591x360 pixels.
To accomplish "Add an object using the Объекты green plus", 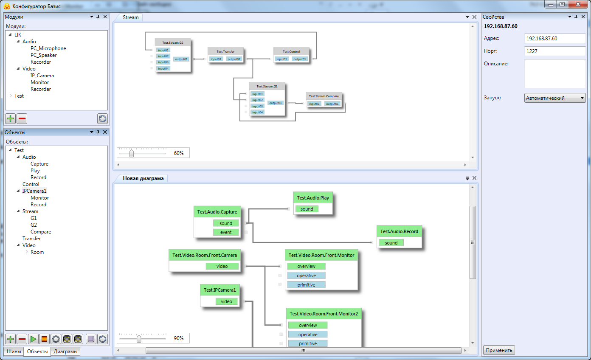I will click(x=10, y=339).
